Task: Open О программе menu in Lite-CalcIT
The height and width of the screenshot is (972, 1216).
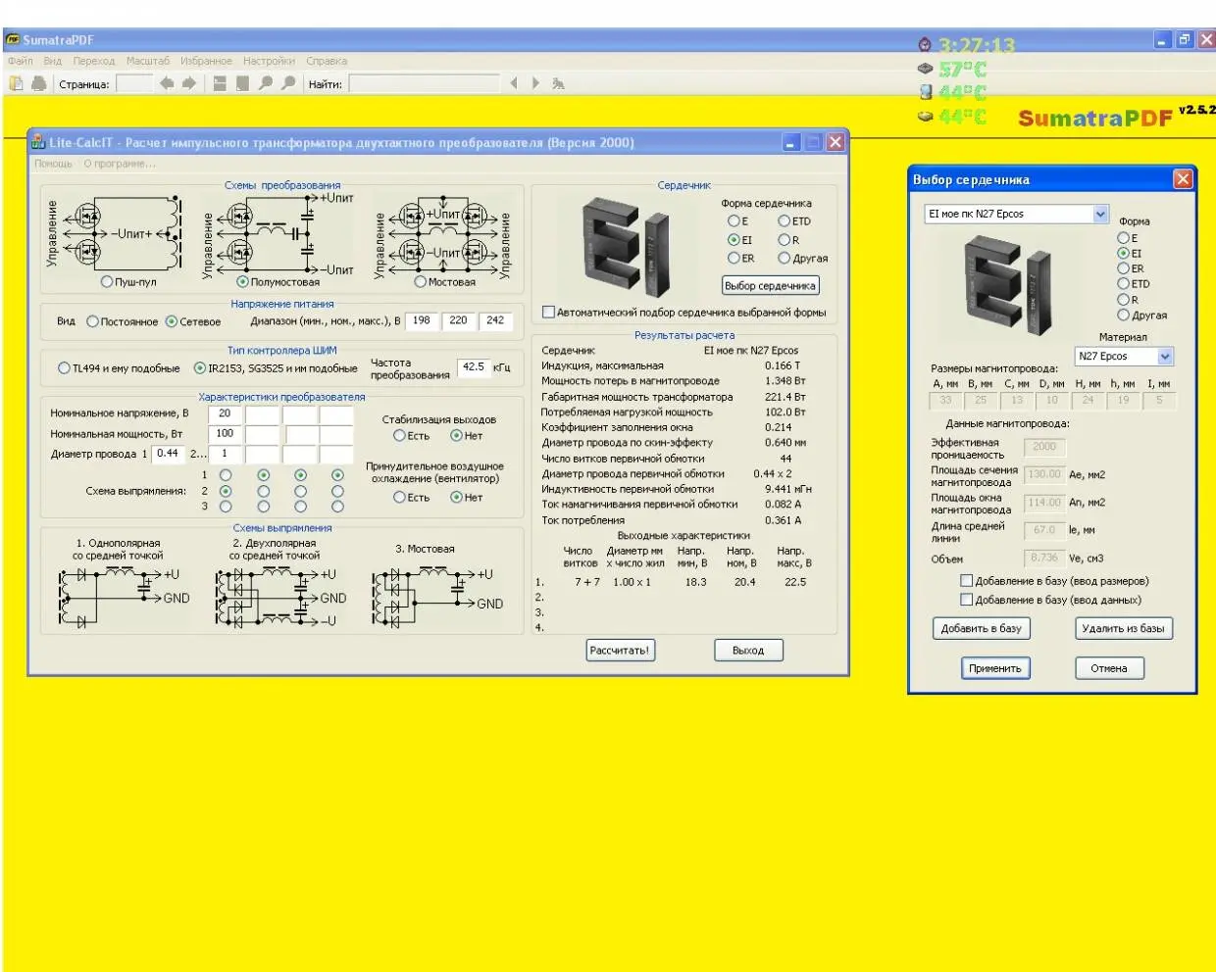Action: (120, 164)
